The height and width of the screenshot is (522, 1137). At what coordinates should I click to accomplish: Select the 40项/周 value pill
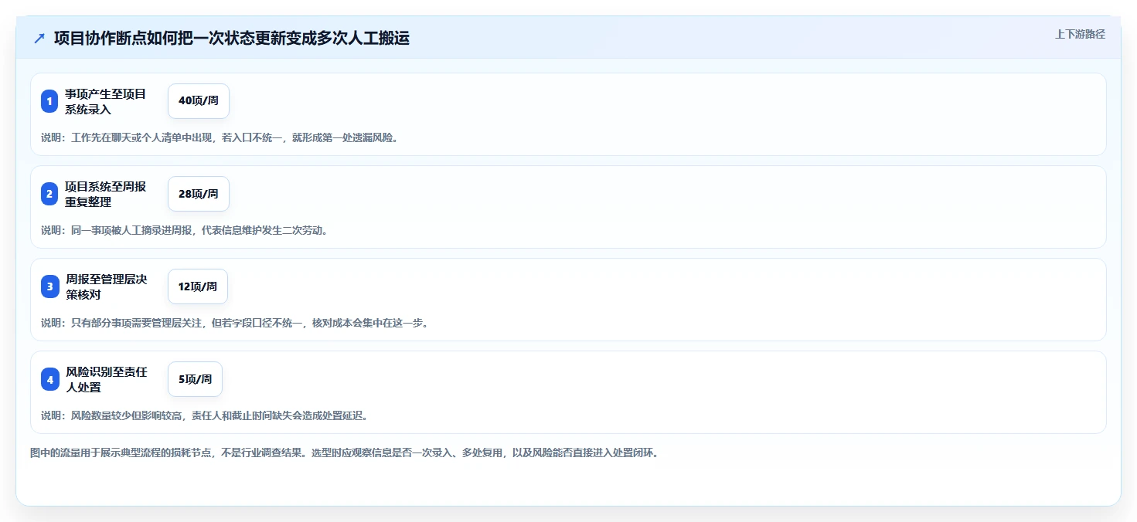[199, 101]
